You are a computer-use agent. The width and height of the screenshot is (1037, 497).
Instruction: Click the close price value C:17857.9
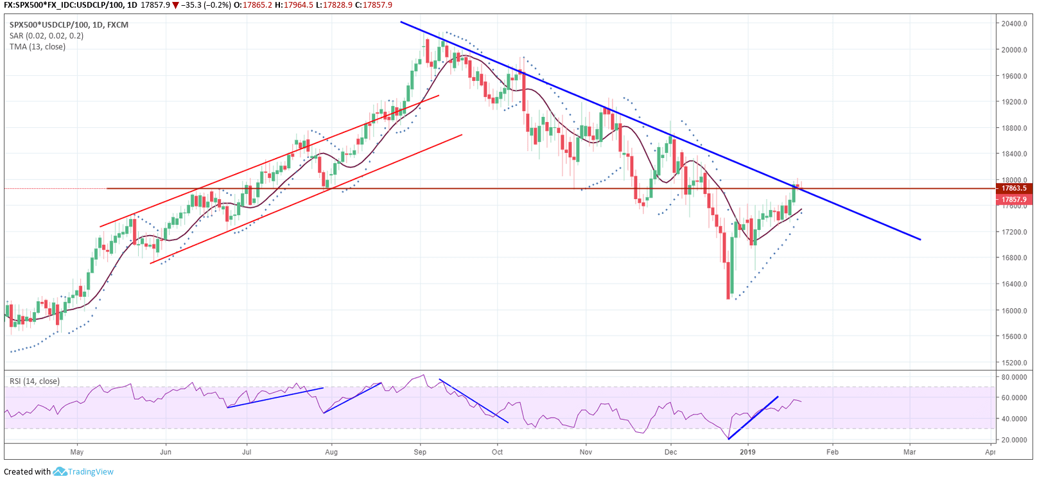click(374, 5)
